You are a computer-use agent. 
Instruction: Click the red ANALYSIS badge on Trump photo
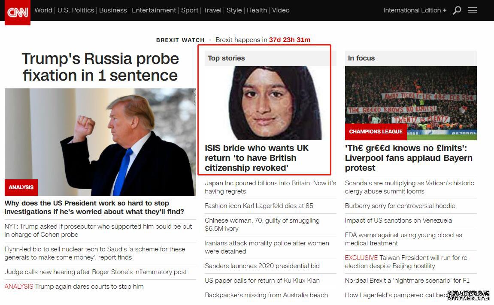(x=21, y=187)
